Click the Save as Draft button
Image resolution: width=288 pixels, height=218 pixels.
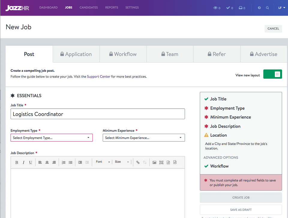pos(241,210)
